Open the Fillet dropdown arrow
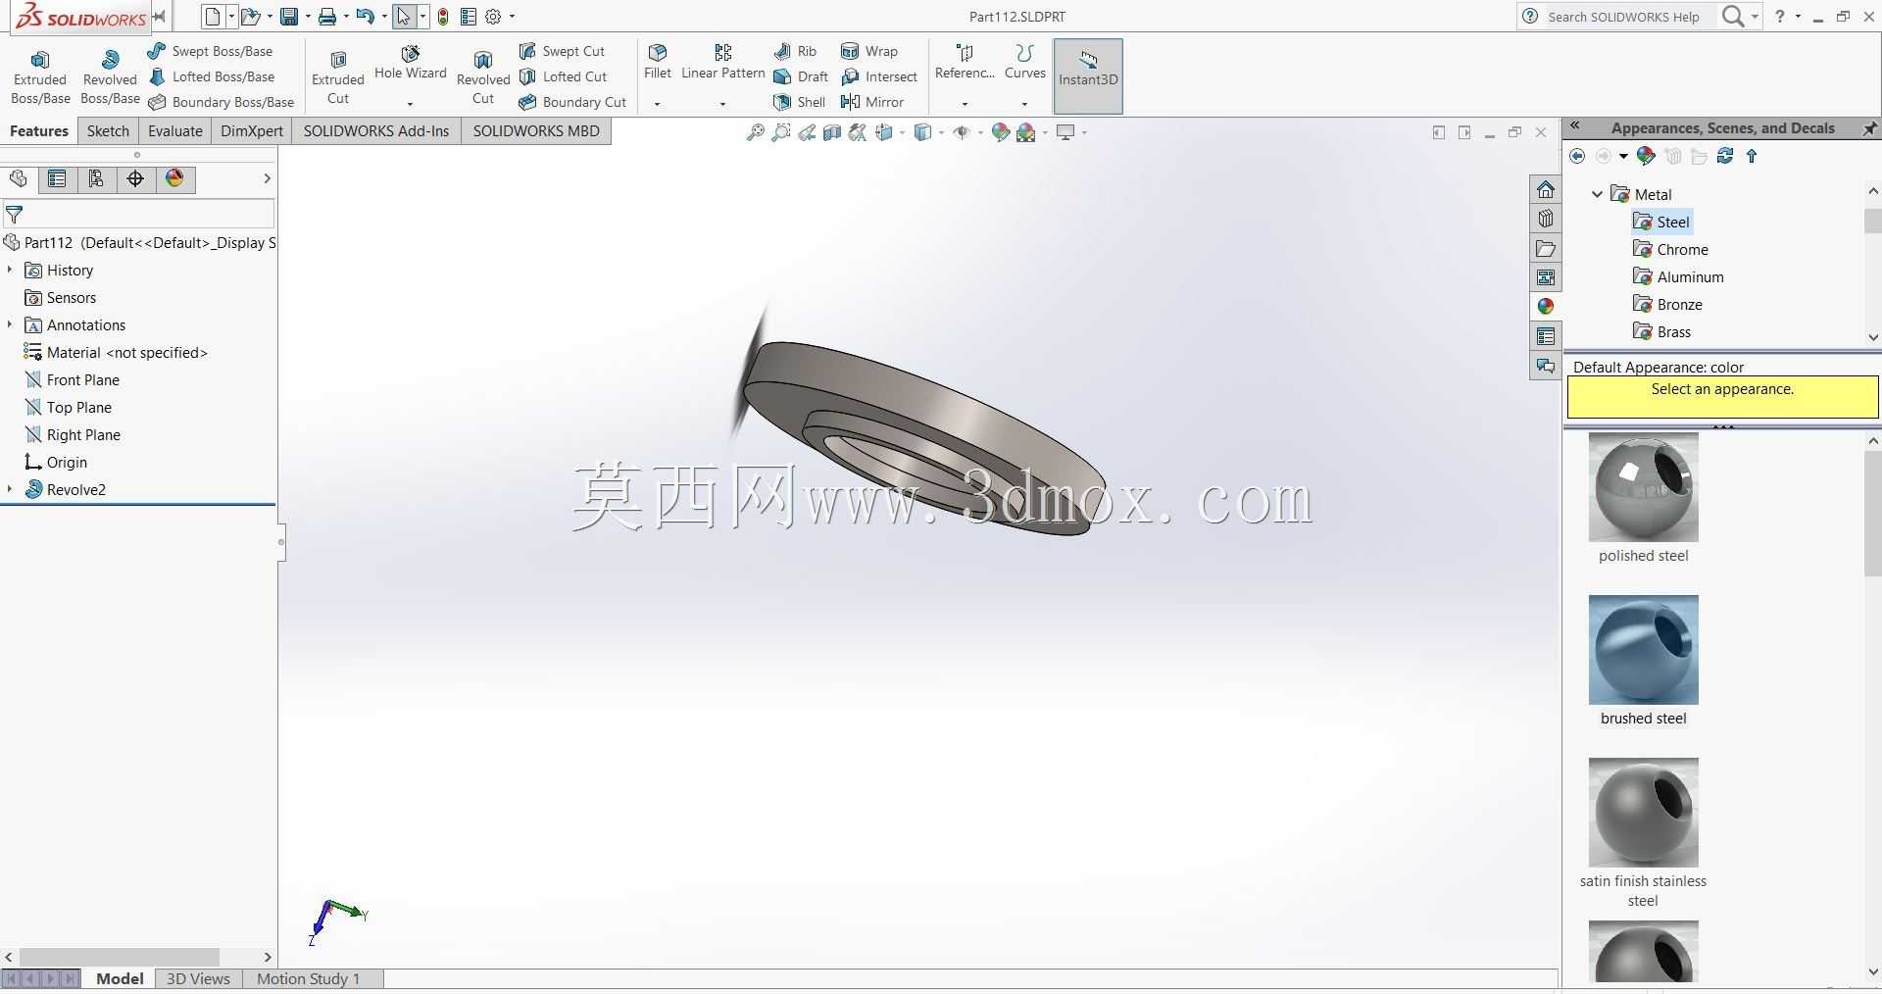The height and width of the screenshot is (994, 1882). coord(658,104)
